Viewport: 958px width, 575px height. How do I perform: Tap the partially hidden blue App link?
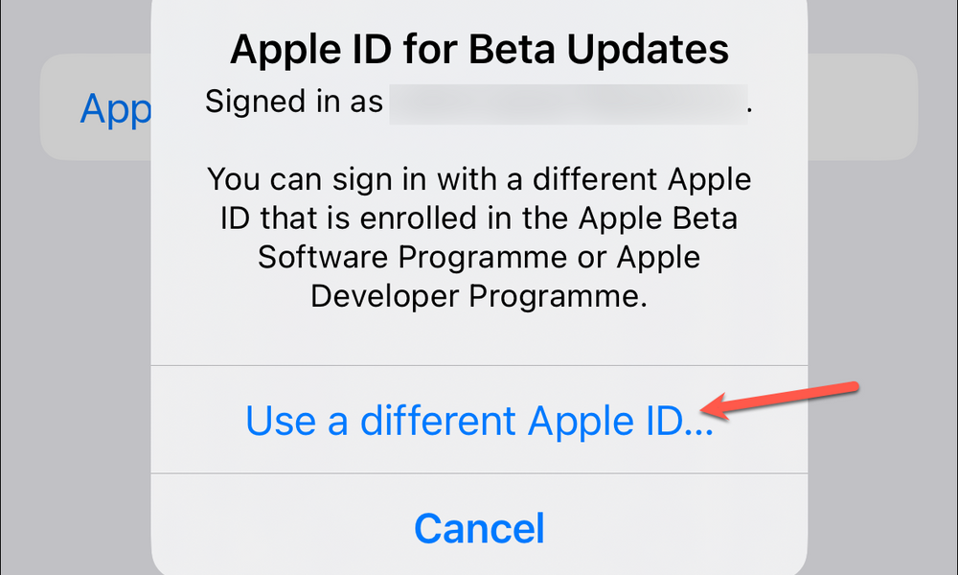(116, 108)
